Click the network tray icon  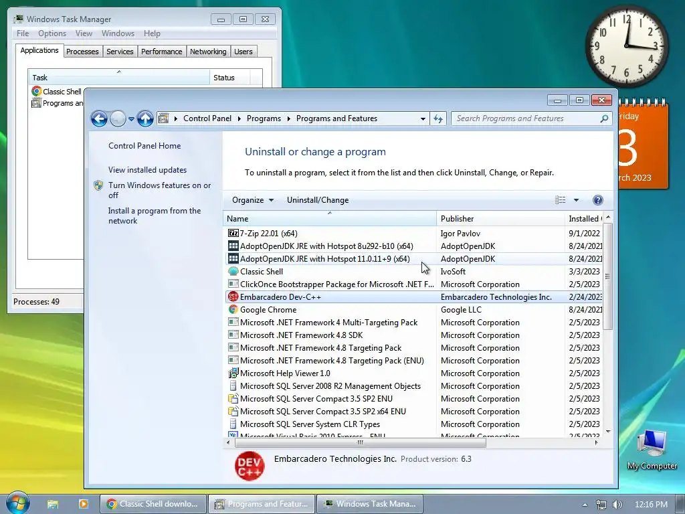(x=601, y=505)
